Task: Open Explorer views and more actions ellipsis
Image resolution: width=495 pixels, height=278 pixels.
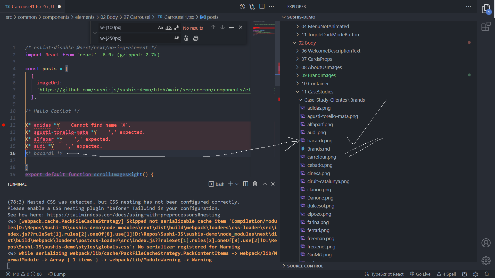Action: click(x=468, y=7)
